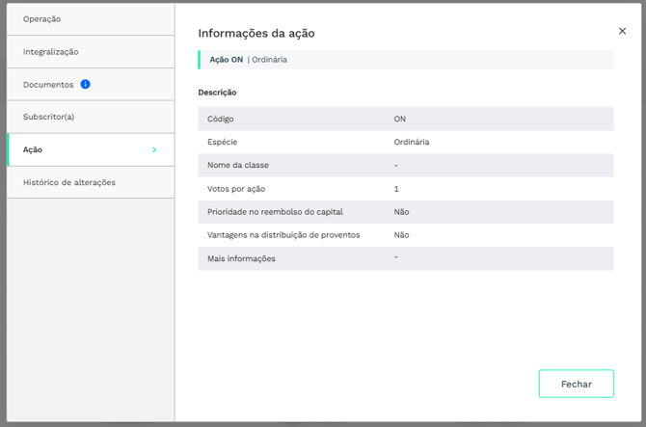This screenshot has width=646, height=427.
Task: Select Prioridade no reembolso do capital row
Action: [x=405, y=212]
